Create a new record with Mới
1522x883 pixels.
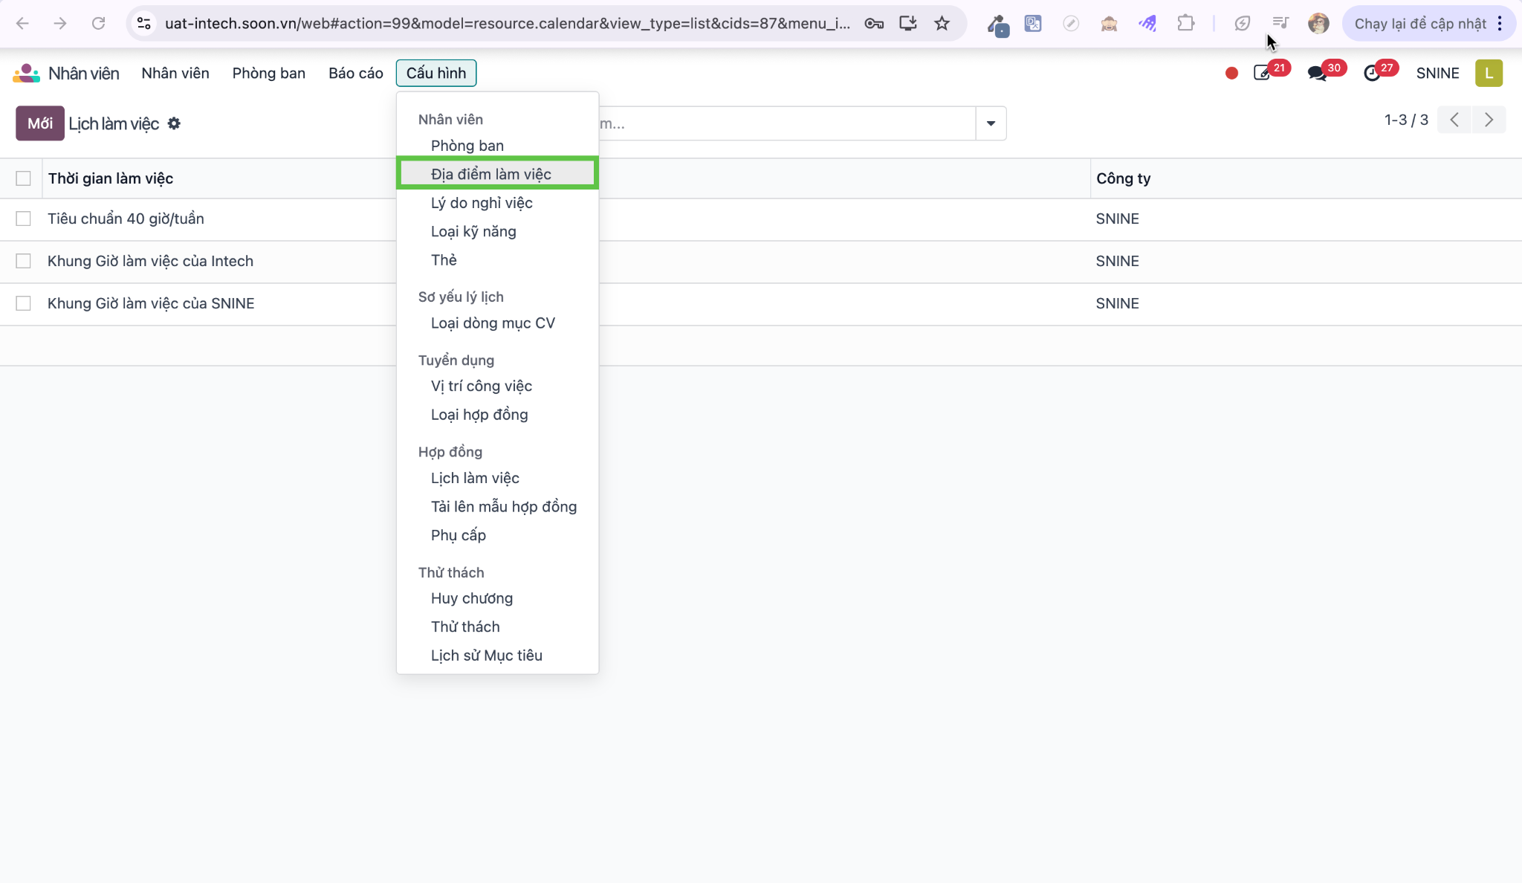coord(40,123)
